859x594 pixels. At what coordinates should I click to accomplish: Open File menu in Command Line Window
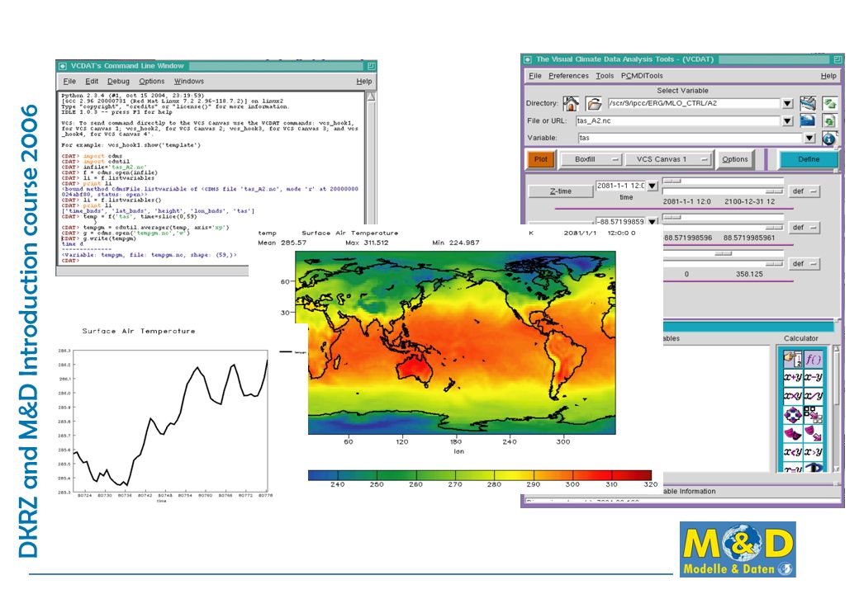(69, 81)
